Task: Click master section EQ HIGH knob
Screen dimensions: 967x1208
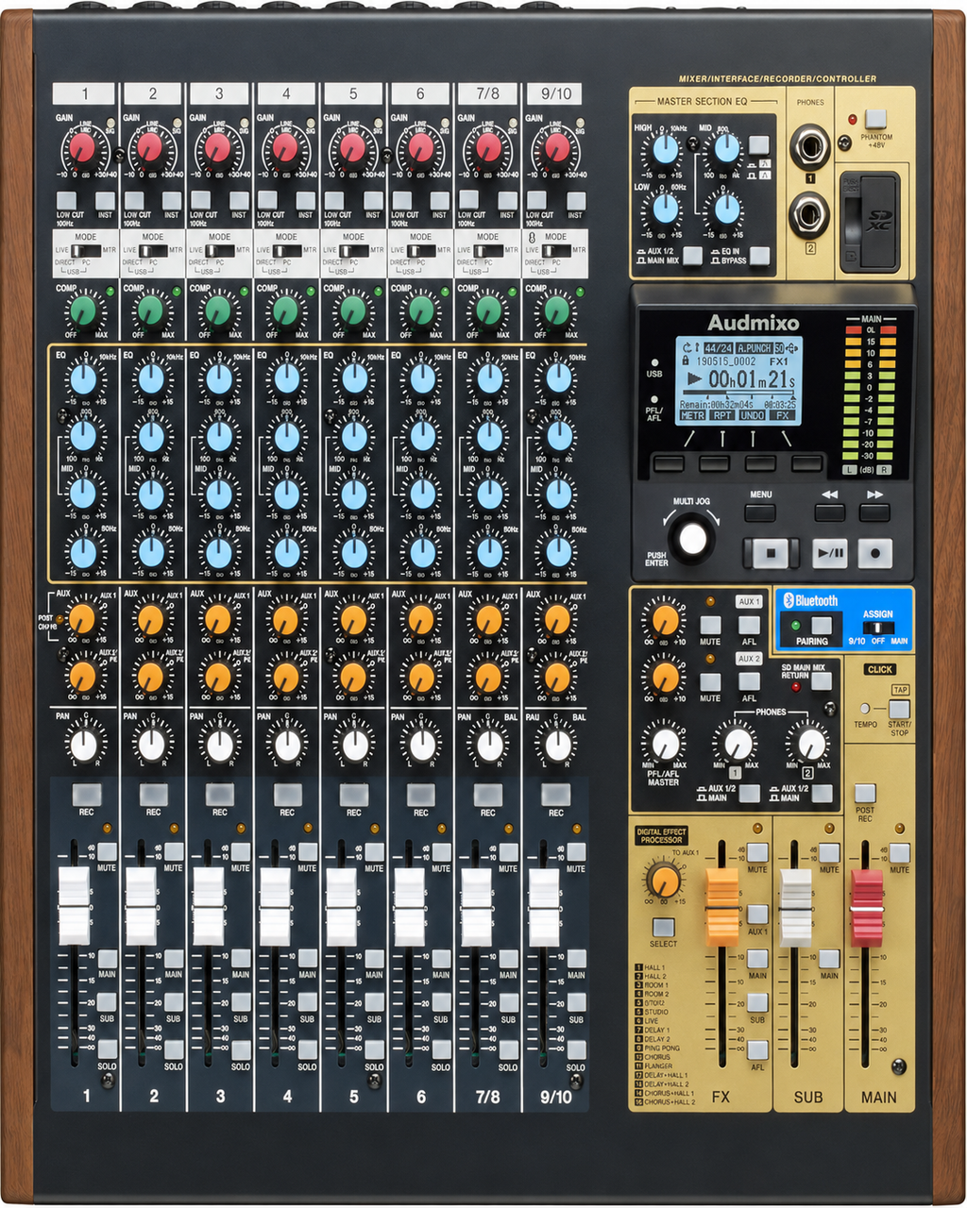Action: 666,149
